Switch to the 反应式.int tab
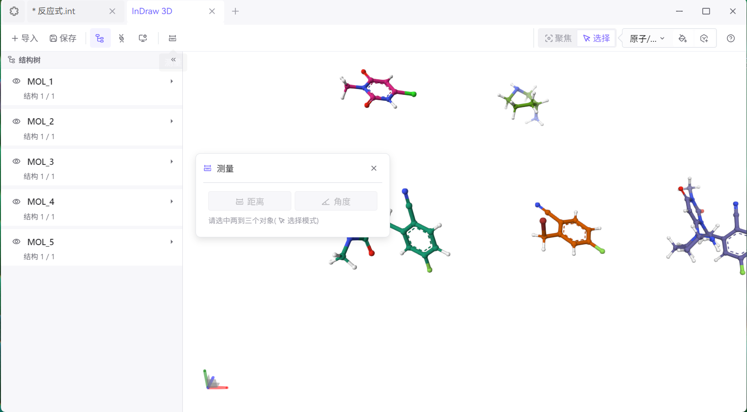 (55, 11)
